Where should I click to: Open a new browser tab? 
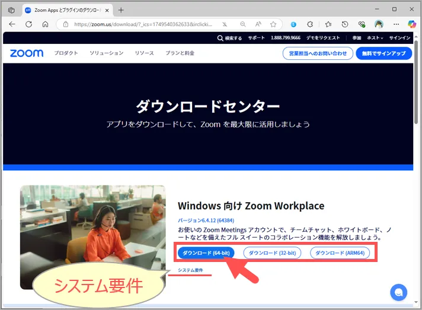pos(121,10)
